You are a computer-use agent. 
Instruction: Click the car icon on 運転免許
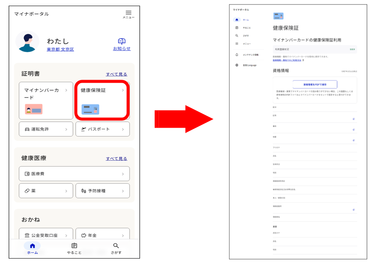[27, 129]
